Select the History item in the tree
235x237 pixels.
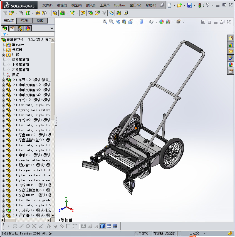coord(18,45)
